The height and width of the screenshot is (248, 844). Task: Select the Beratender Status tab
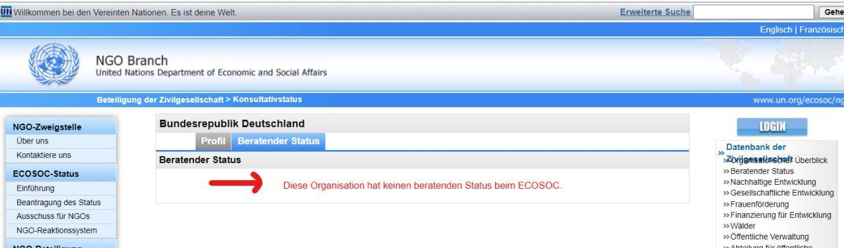point(278,141)
